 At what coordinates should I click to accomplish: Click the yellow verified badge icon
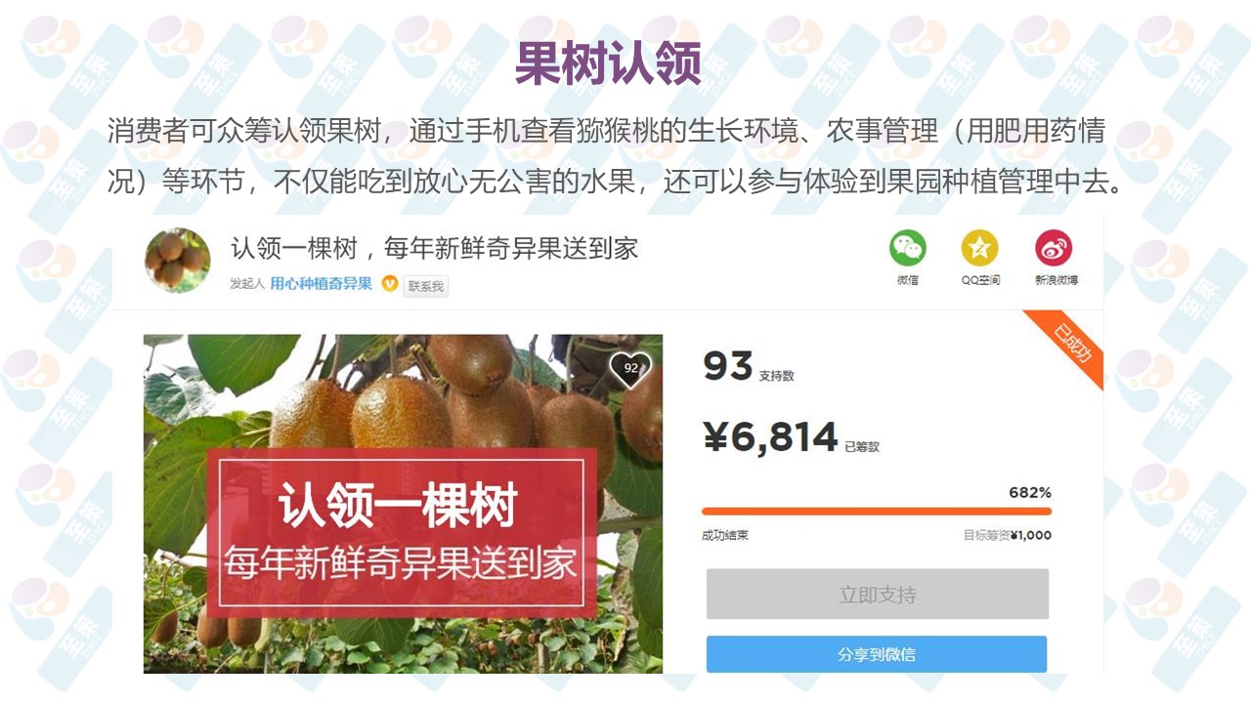click(389, 284)
